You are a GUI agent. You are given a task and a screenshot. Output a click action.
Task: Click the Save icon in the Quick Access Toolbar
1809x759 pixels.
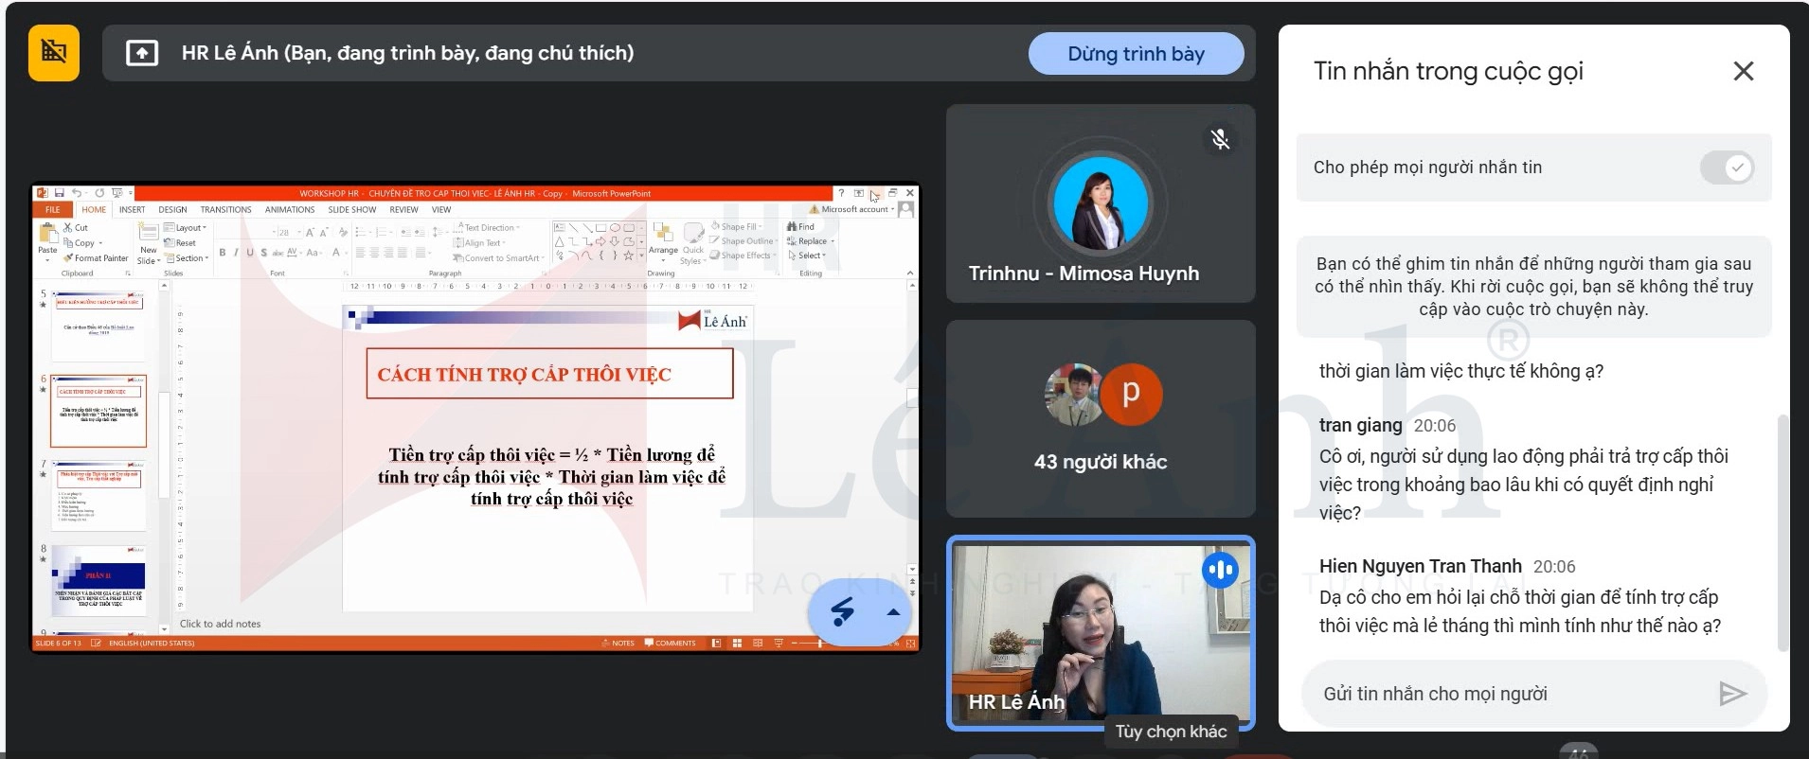59,193
